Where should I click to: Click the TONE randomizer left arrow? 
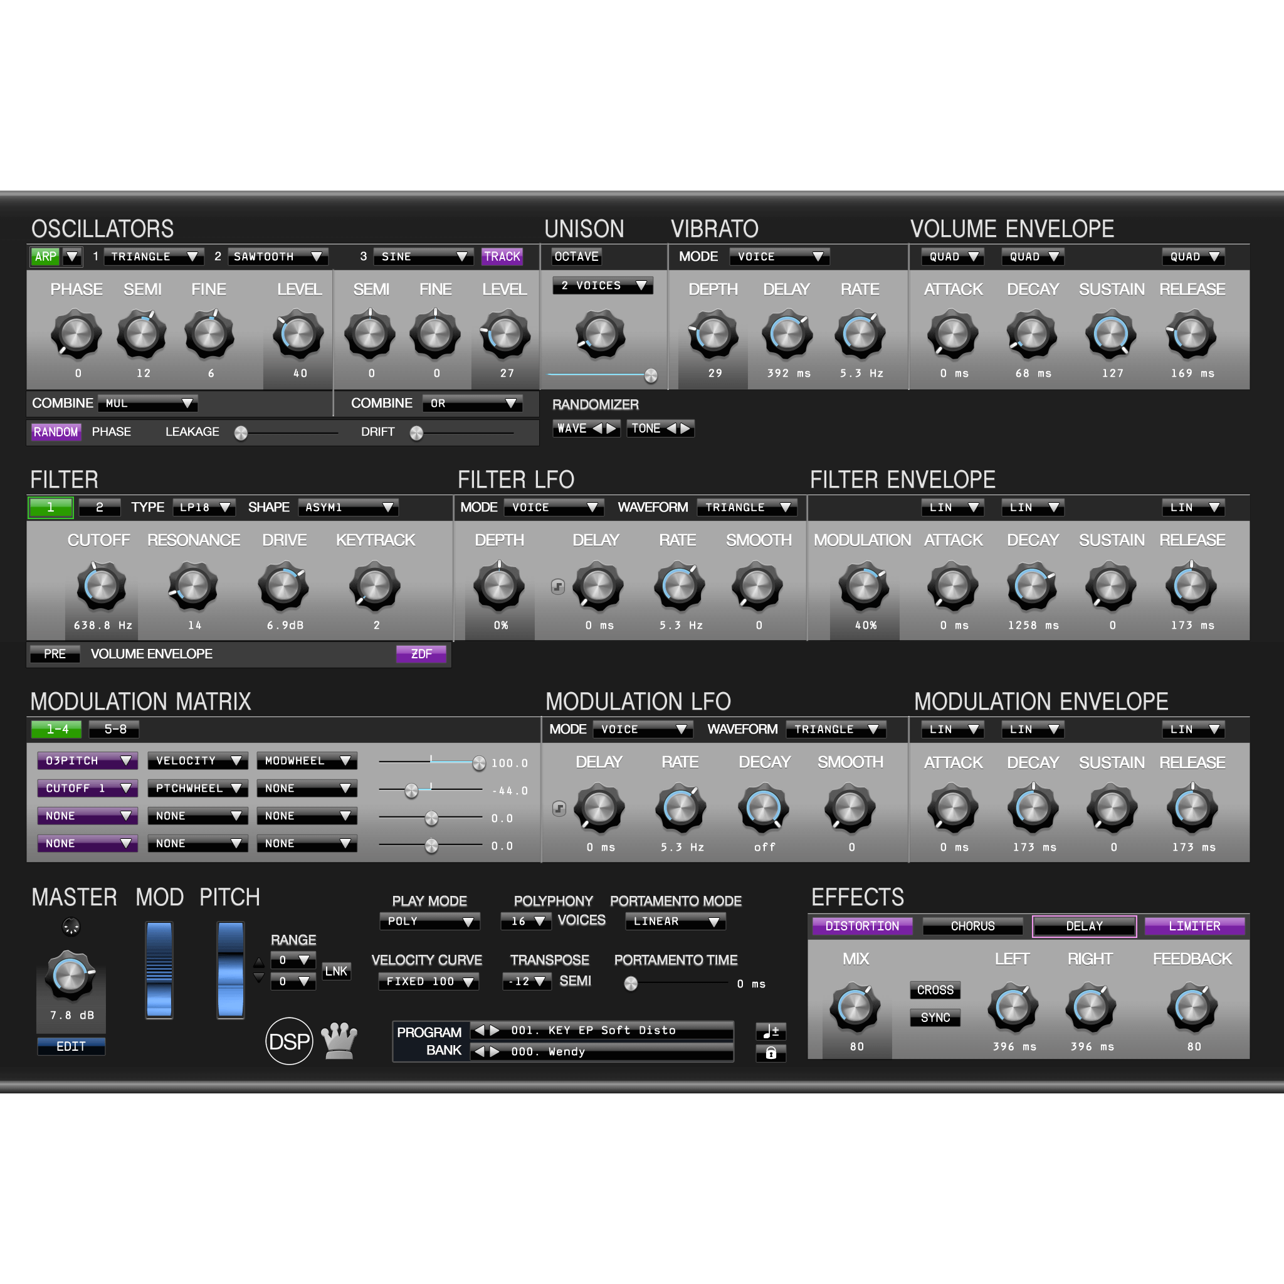click(673, 428)
